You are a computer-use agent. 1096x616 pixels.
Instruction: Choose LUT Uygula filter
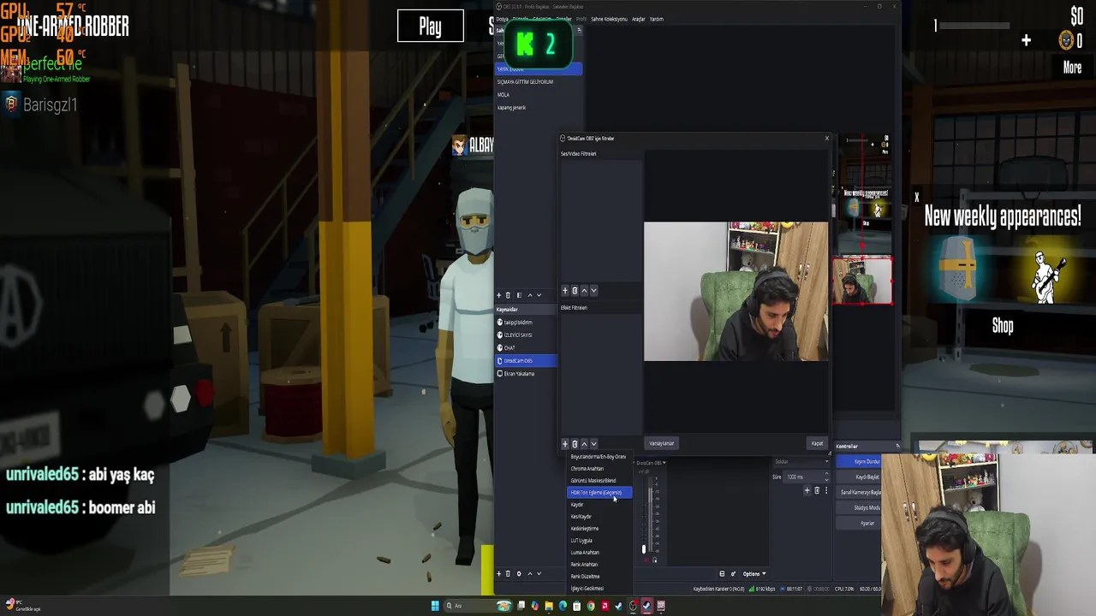tap(599, 541)
